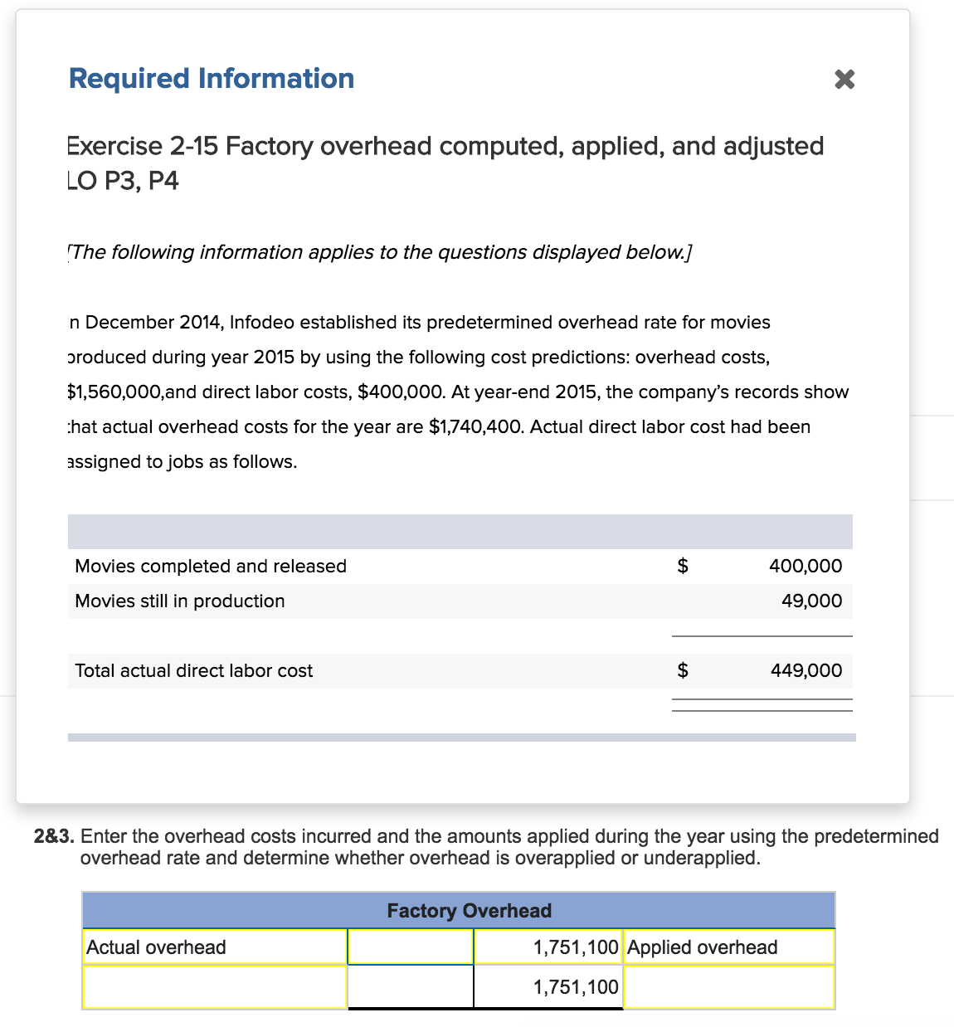The width and height of the screenshot is (954, 1027).
Task: Select the Exercise 2-15 title text
Action: point(445,146)
